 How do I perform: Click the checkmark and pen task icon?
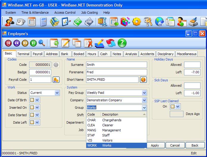click(x=66, y=22)
